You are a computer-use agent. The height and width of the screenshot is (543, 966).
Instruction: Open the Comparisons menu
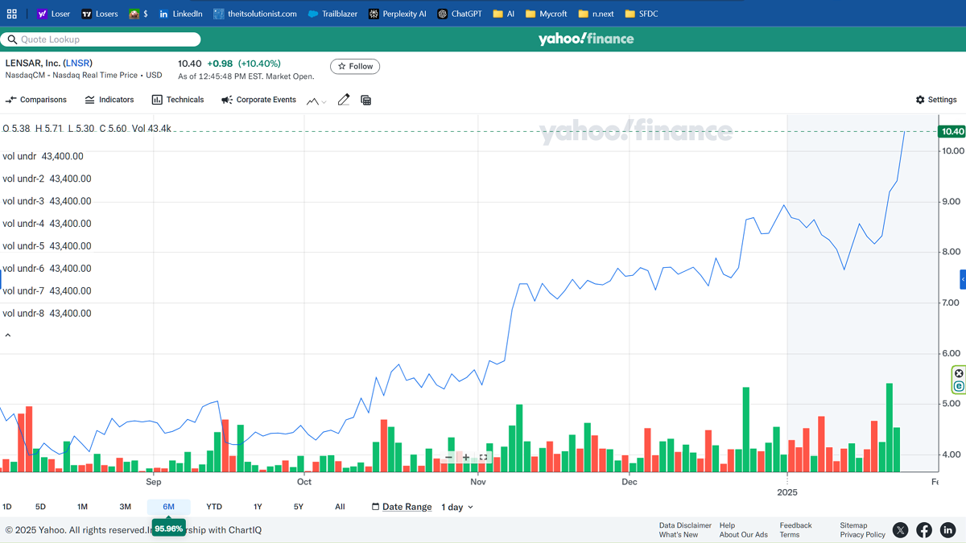coord(36,100)
